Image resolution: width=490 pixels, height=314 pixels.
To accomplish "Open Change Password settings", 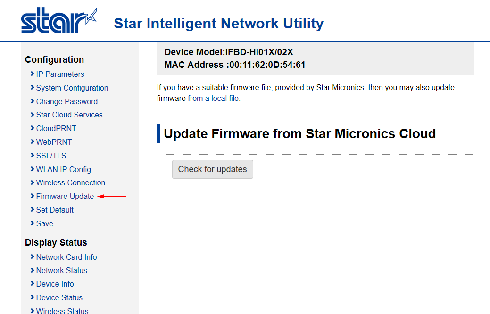I will click(x=66, y=101).
